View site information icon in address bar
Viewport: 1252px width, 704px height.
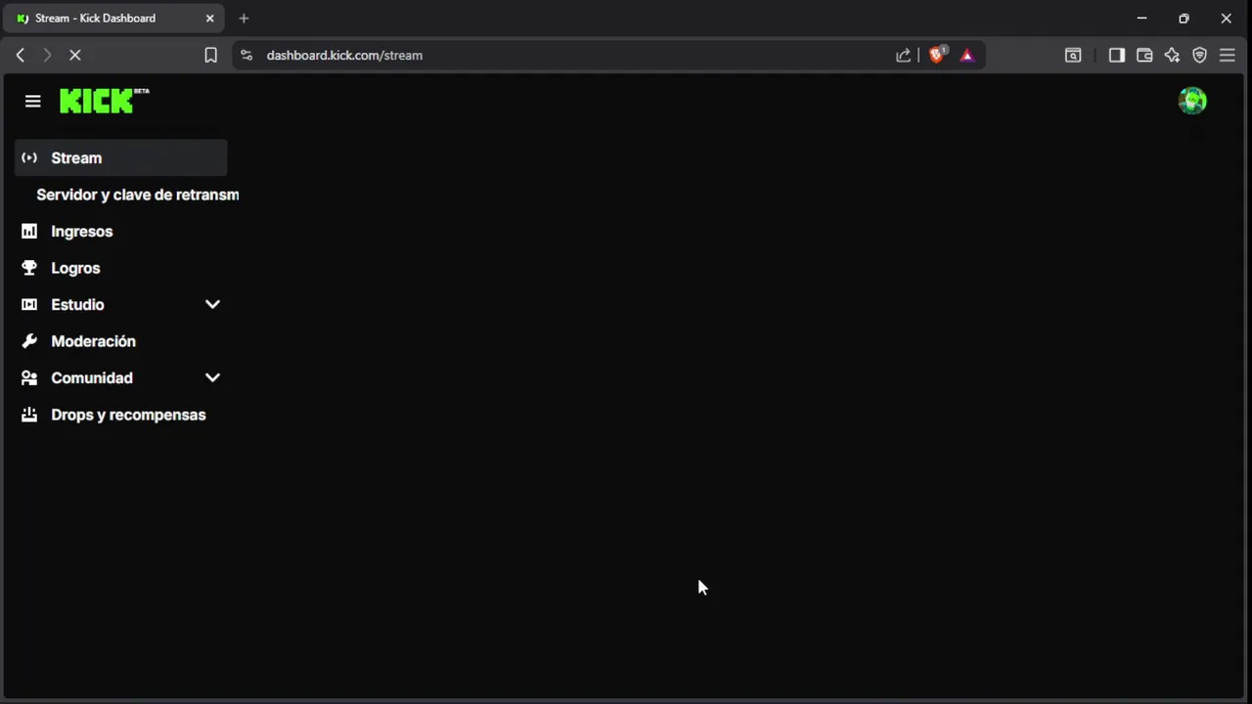click(x=246, y=55)
